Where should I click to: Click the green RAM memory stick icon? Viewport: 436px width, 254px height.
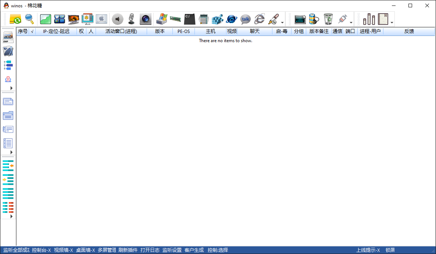pyautogui.click(x=175, y=19)
